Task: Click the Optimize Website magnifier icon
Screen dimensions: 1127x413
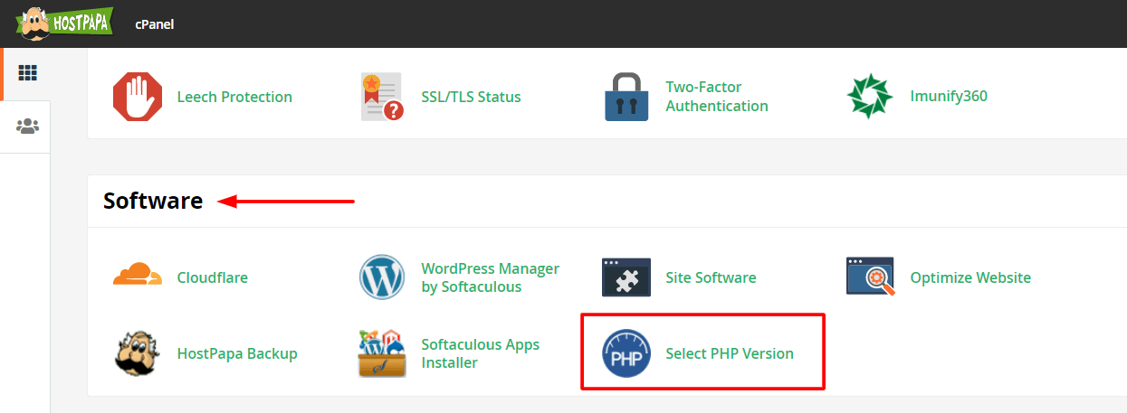Action: click(871, 277)
